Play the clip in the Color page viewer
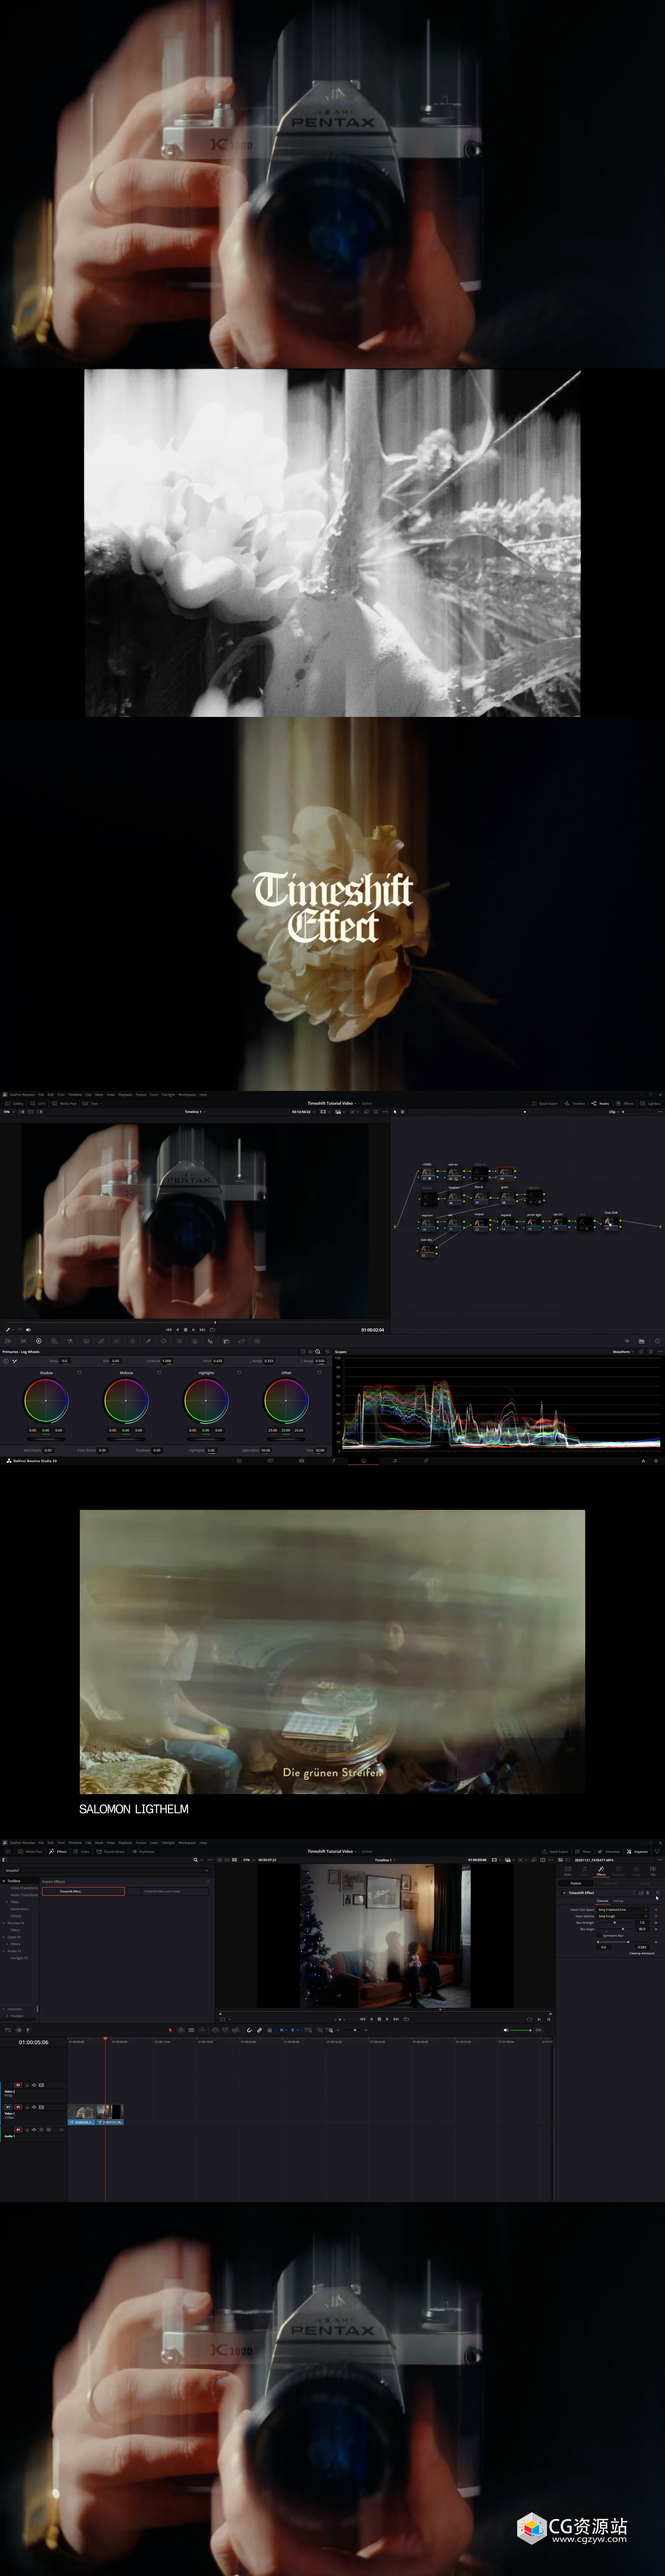 pyautogui.click(x=194, y=1330)
